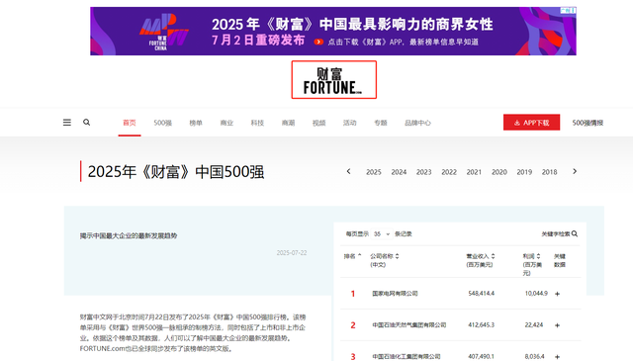Go to previous years with left arrow

[x=348, y=172]
